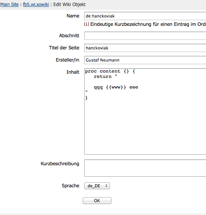Click the 'Eindeutige Kurzbezeichnung' help text
206x215 pixels.
(x=148, y=24)
